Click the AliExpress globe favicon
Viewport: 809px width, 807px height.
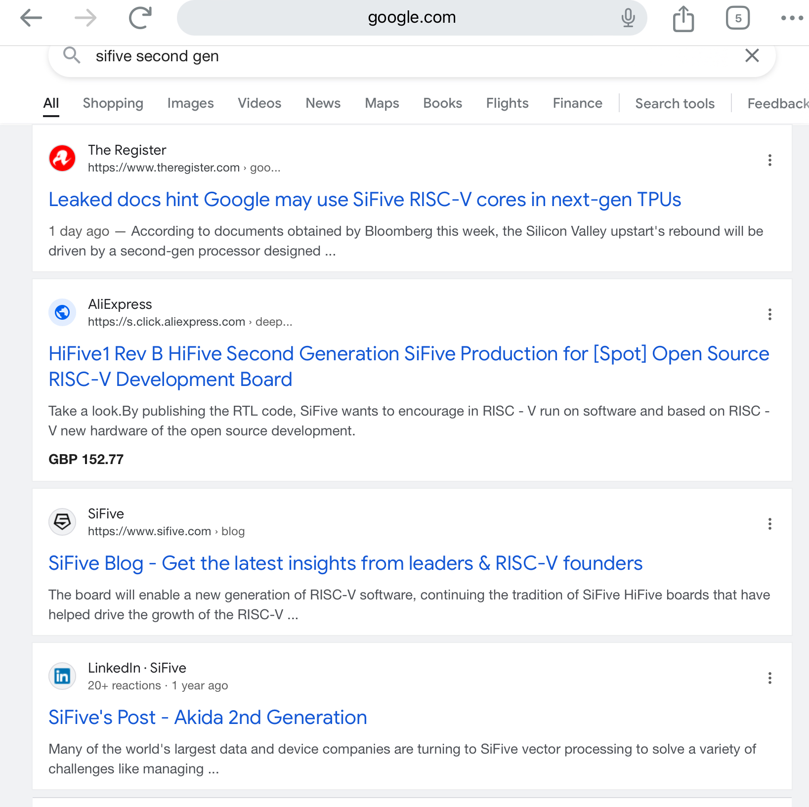pos(62,312)
